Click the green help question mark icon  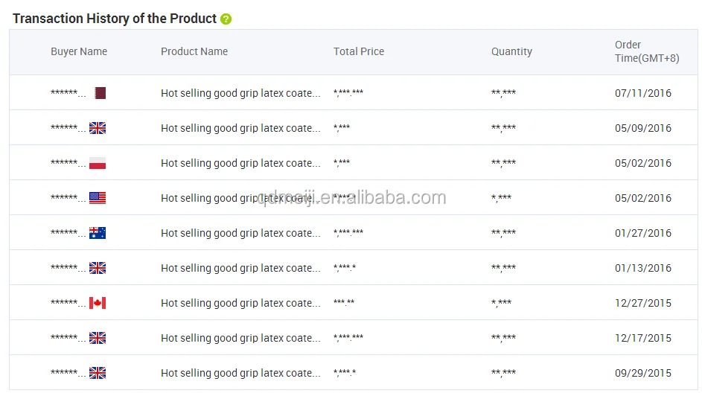226,19
